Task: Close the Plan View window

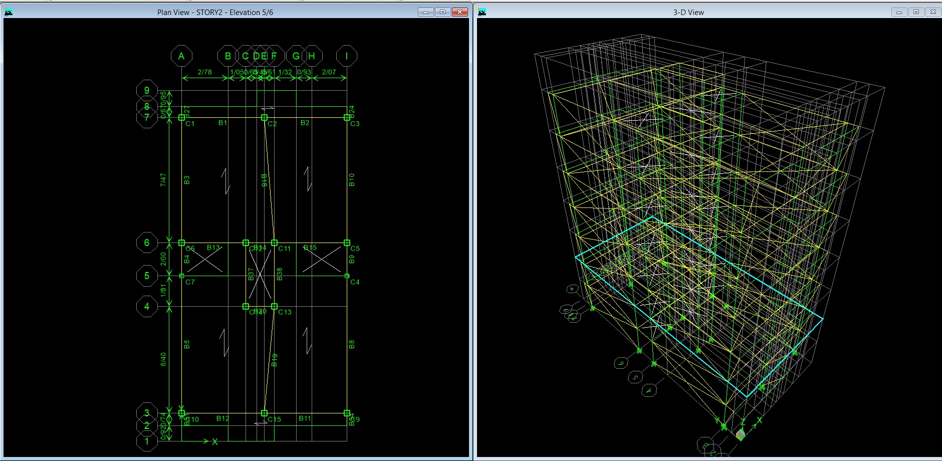Action: click(x=459, y=12)
